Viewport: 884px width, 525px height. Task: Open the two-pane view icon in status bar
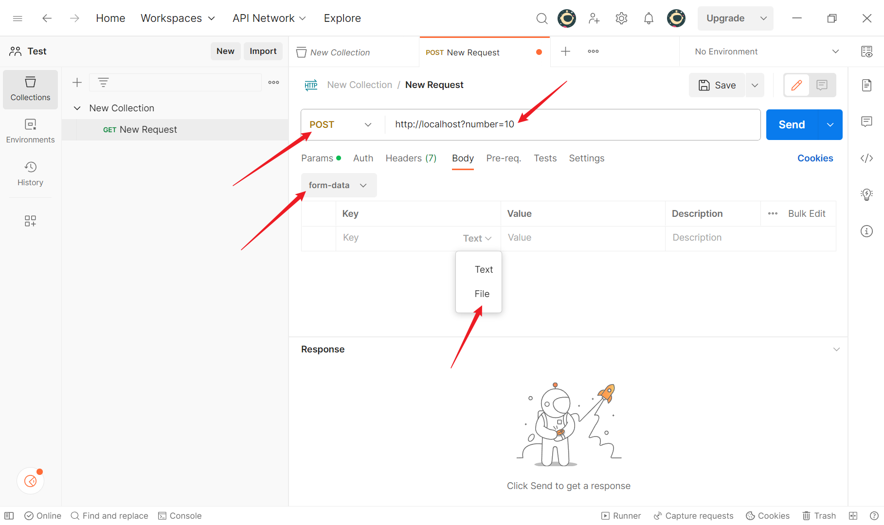[x=853, y=516]
